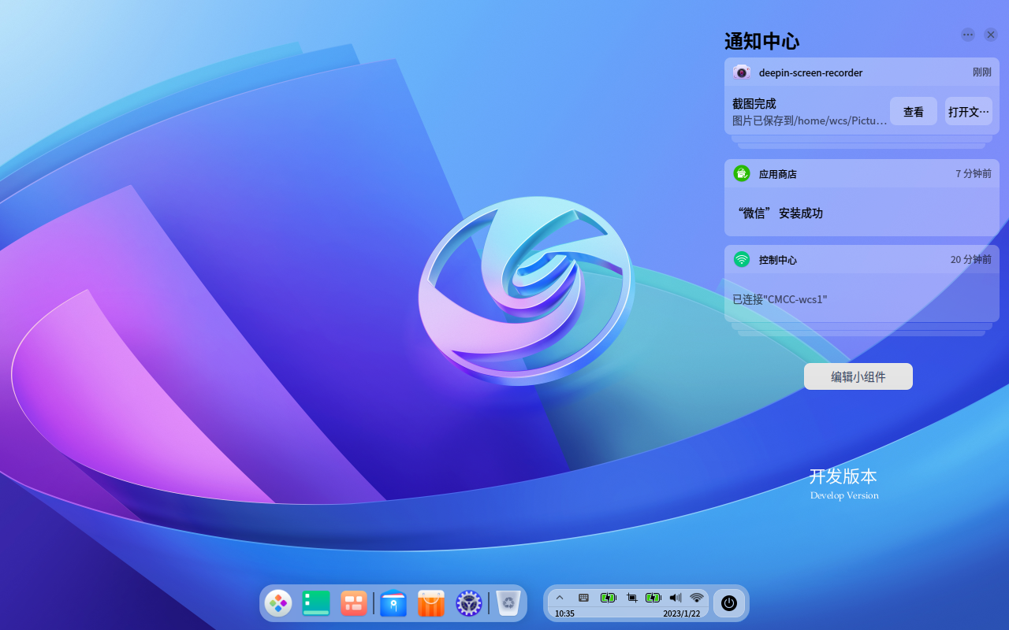Click the 编辑小组件 button
Screen dimensions: 1009x630
pos(858,376)
